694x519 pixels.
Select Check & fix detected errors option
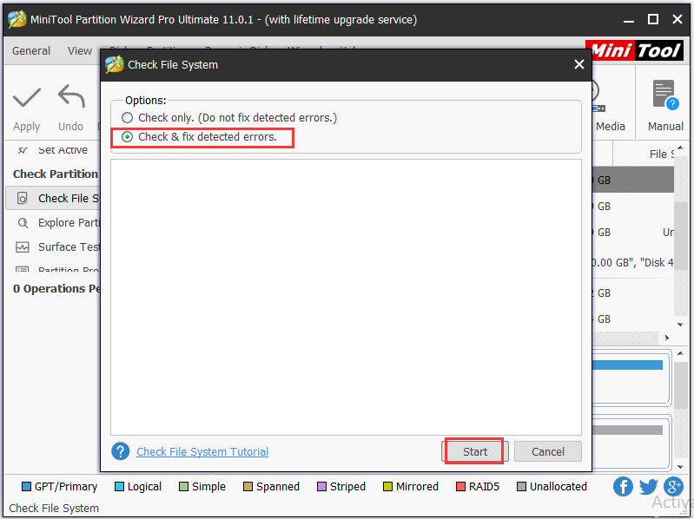(x=127, y=137)
